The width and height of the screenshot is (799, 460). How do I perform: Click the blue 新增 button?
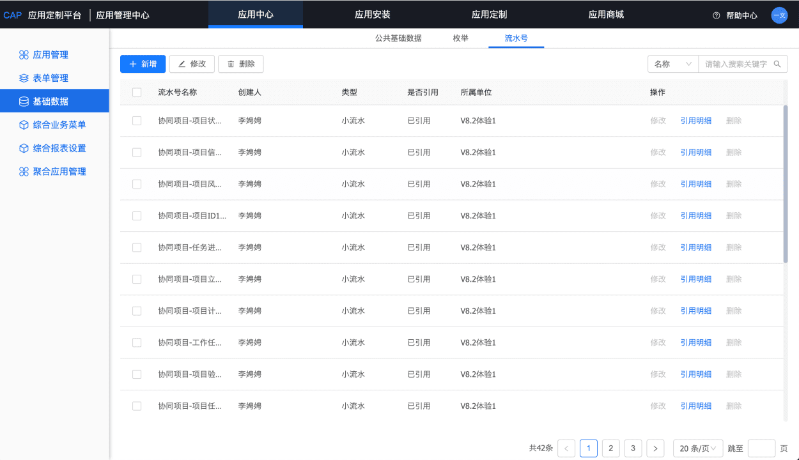point(143,64)
